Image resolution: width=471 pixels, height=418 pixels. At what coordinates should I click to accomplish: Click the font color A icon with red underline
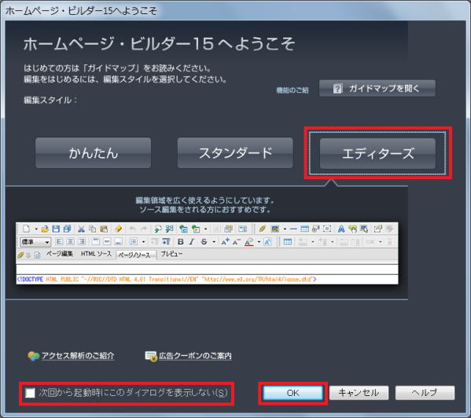click(x=248, y=242)
